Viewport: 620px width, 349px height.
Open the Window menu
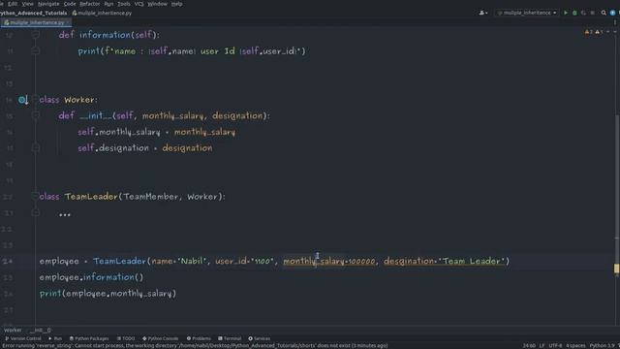click(x=157, y=4)
